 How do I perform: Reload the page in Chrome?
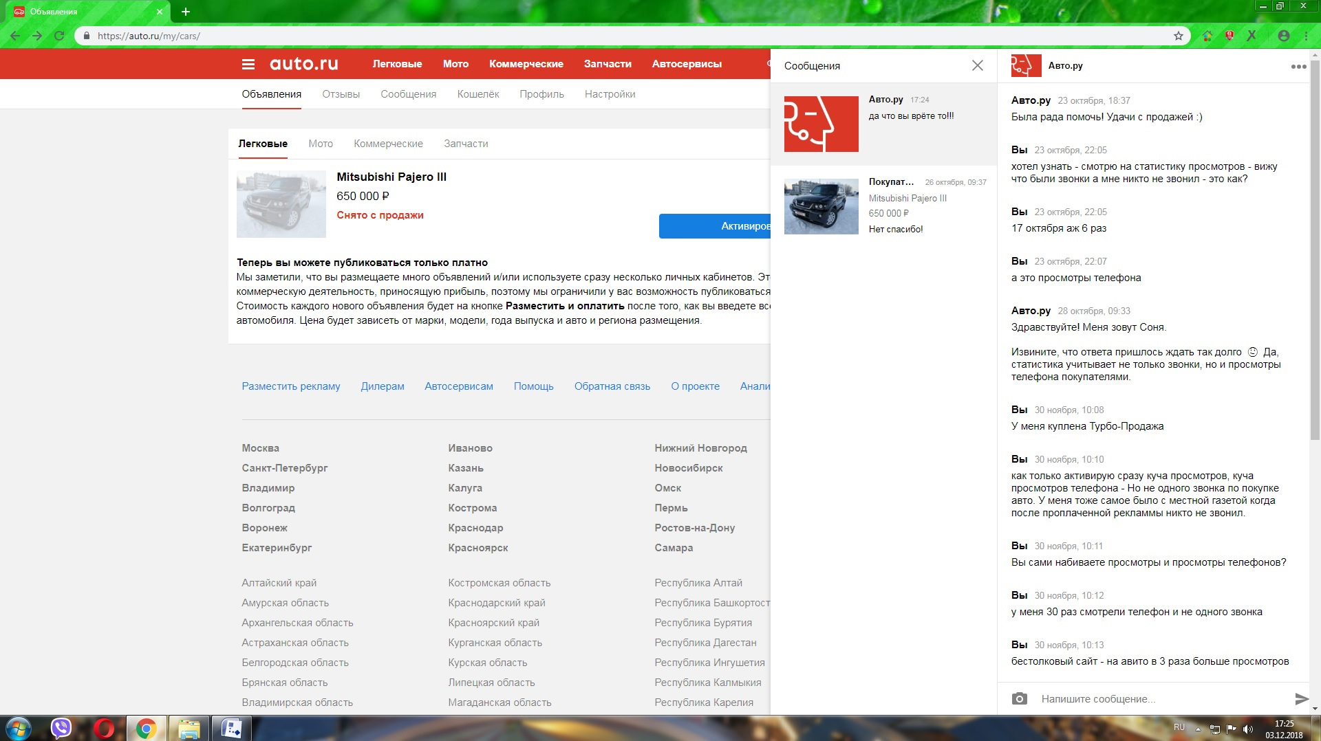coord(59,36)
